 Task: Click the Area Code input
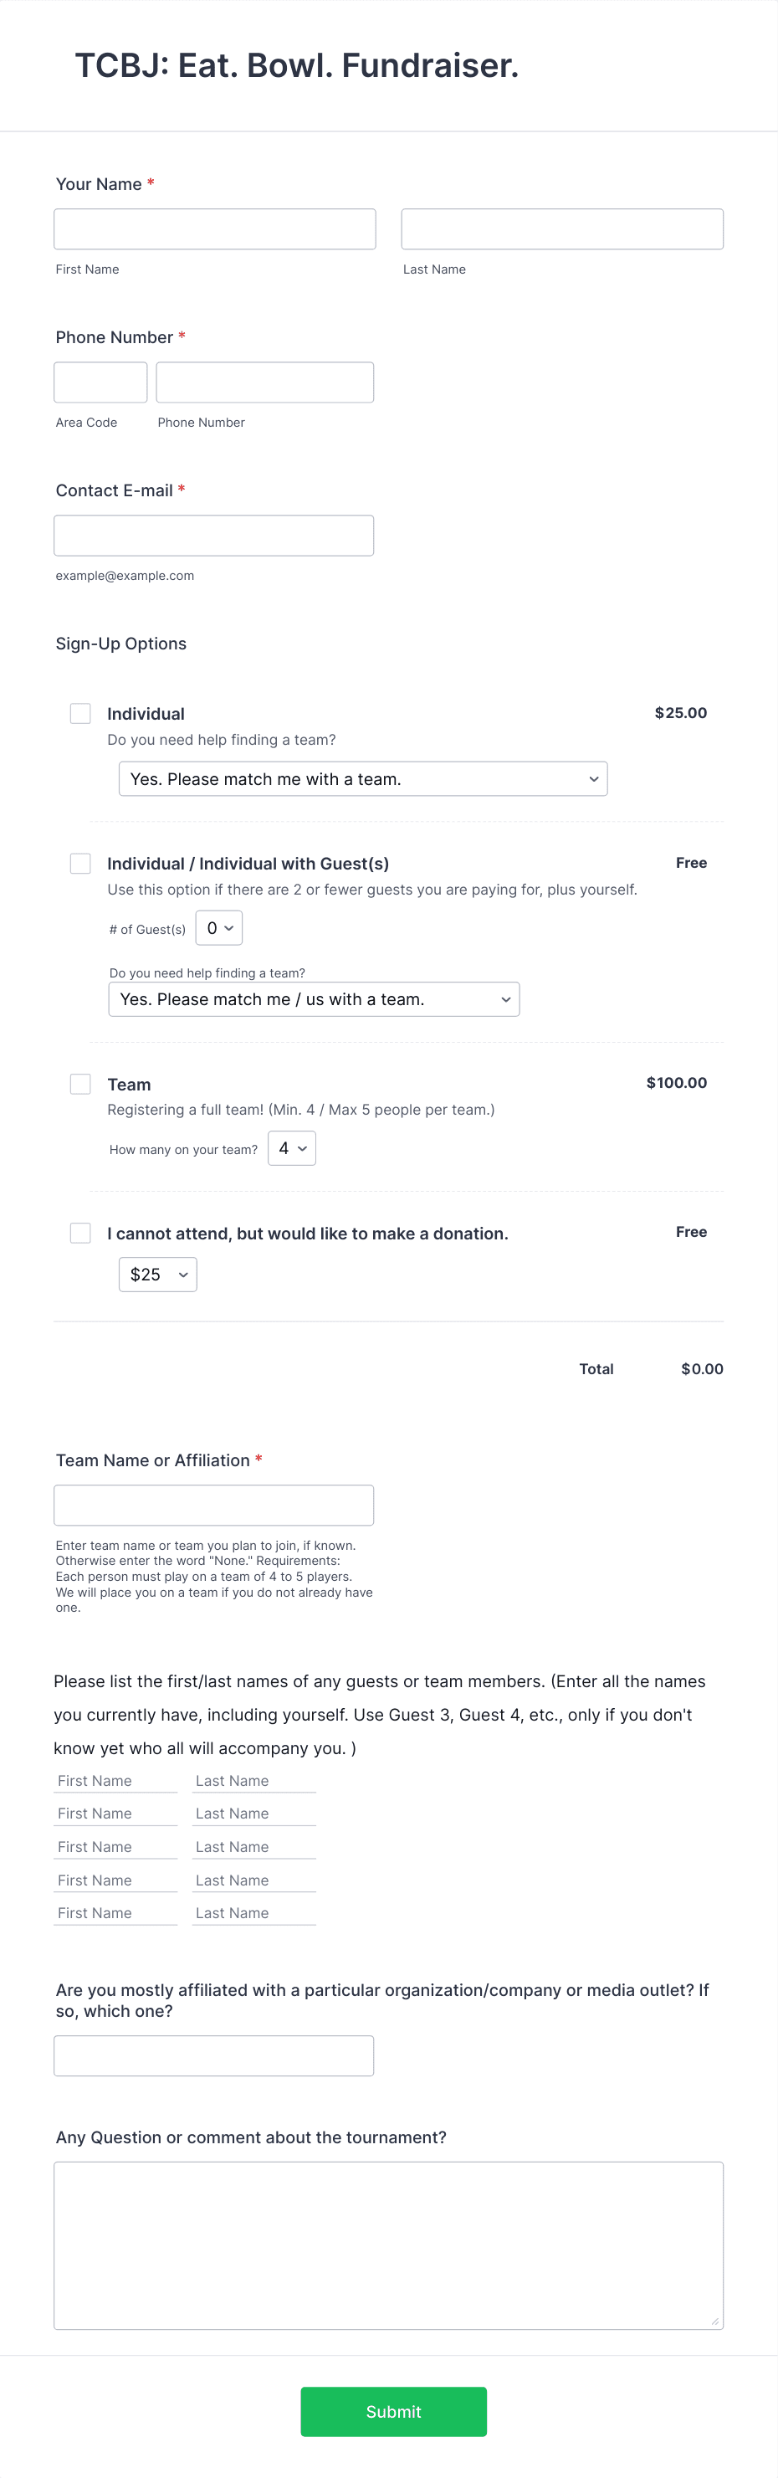point(100,381)
